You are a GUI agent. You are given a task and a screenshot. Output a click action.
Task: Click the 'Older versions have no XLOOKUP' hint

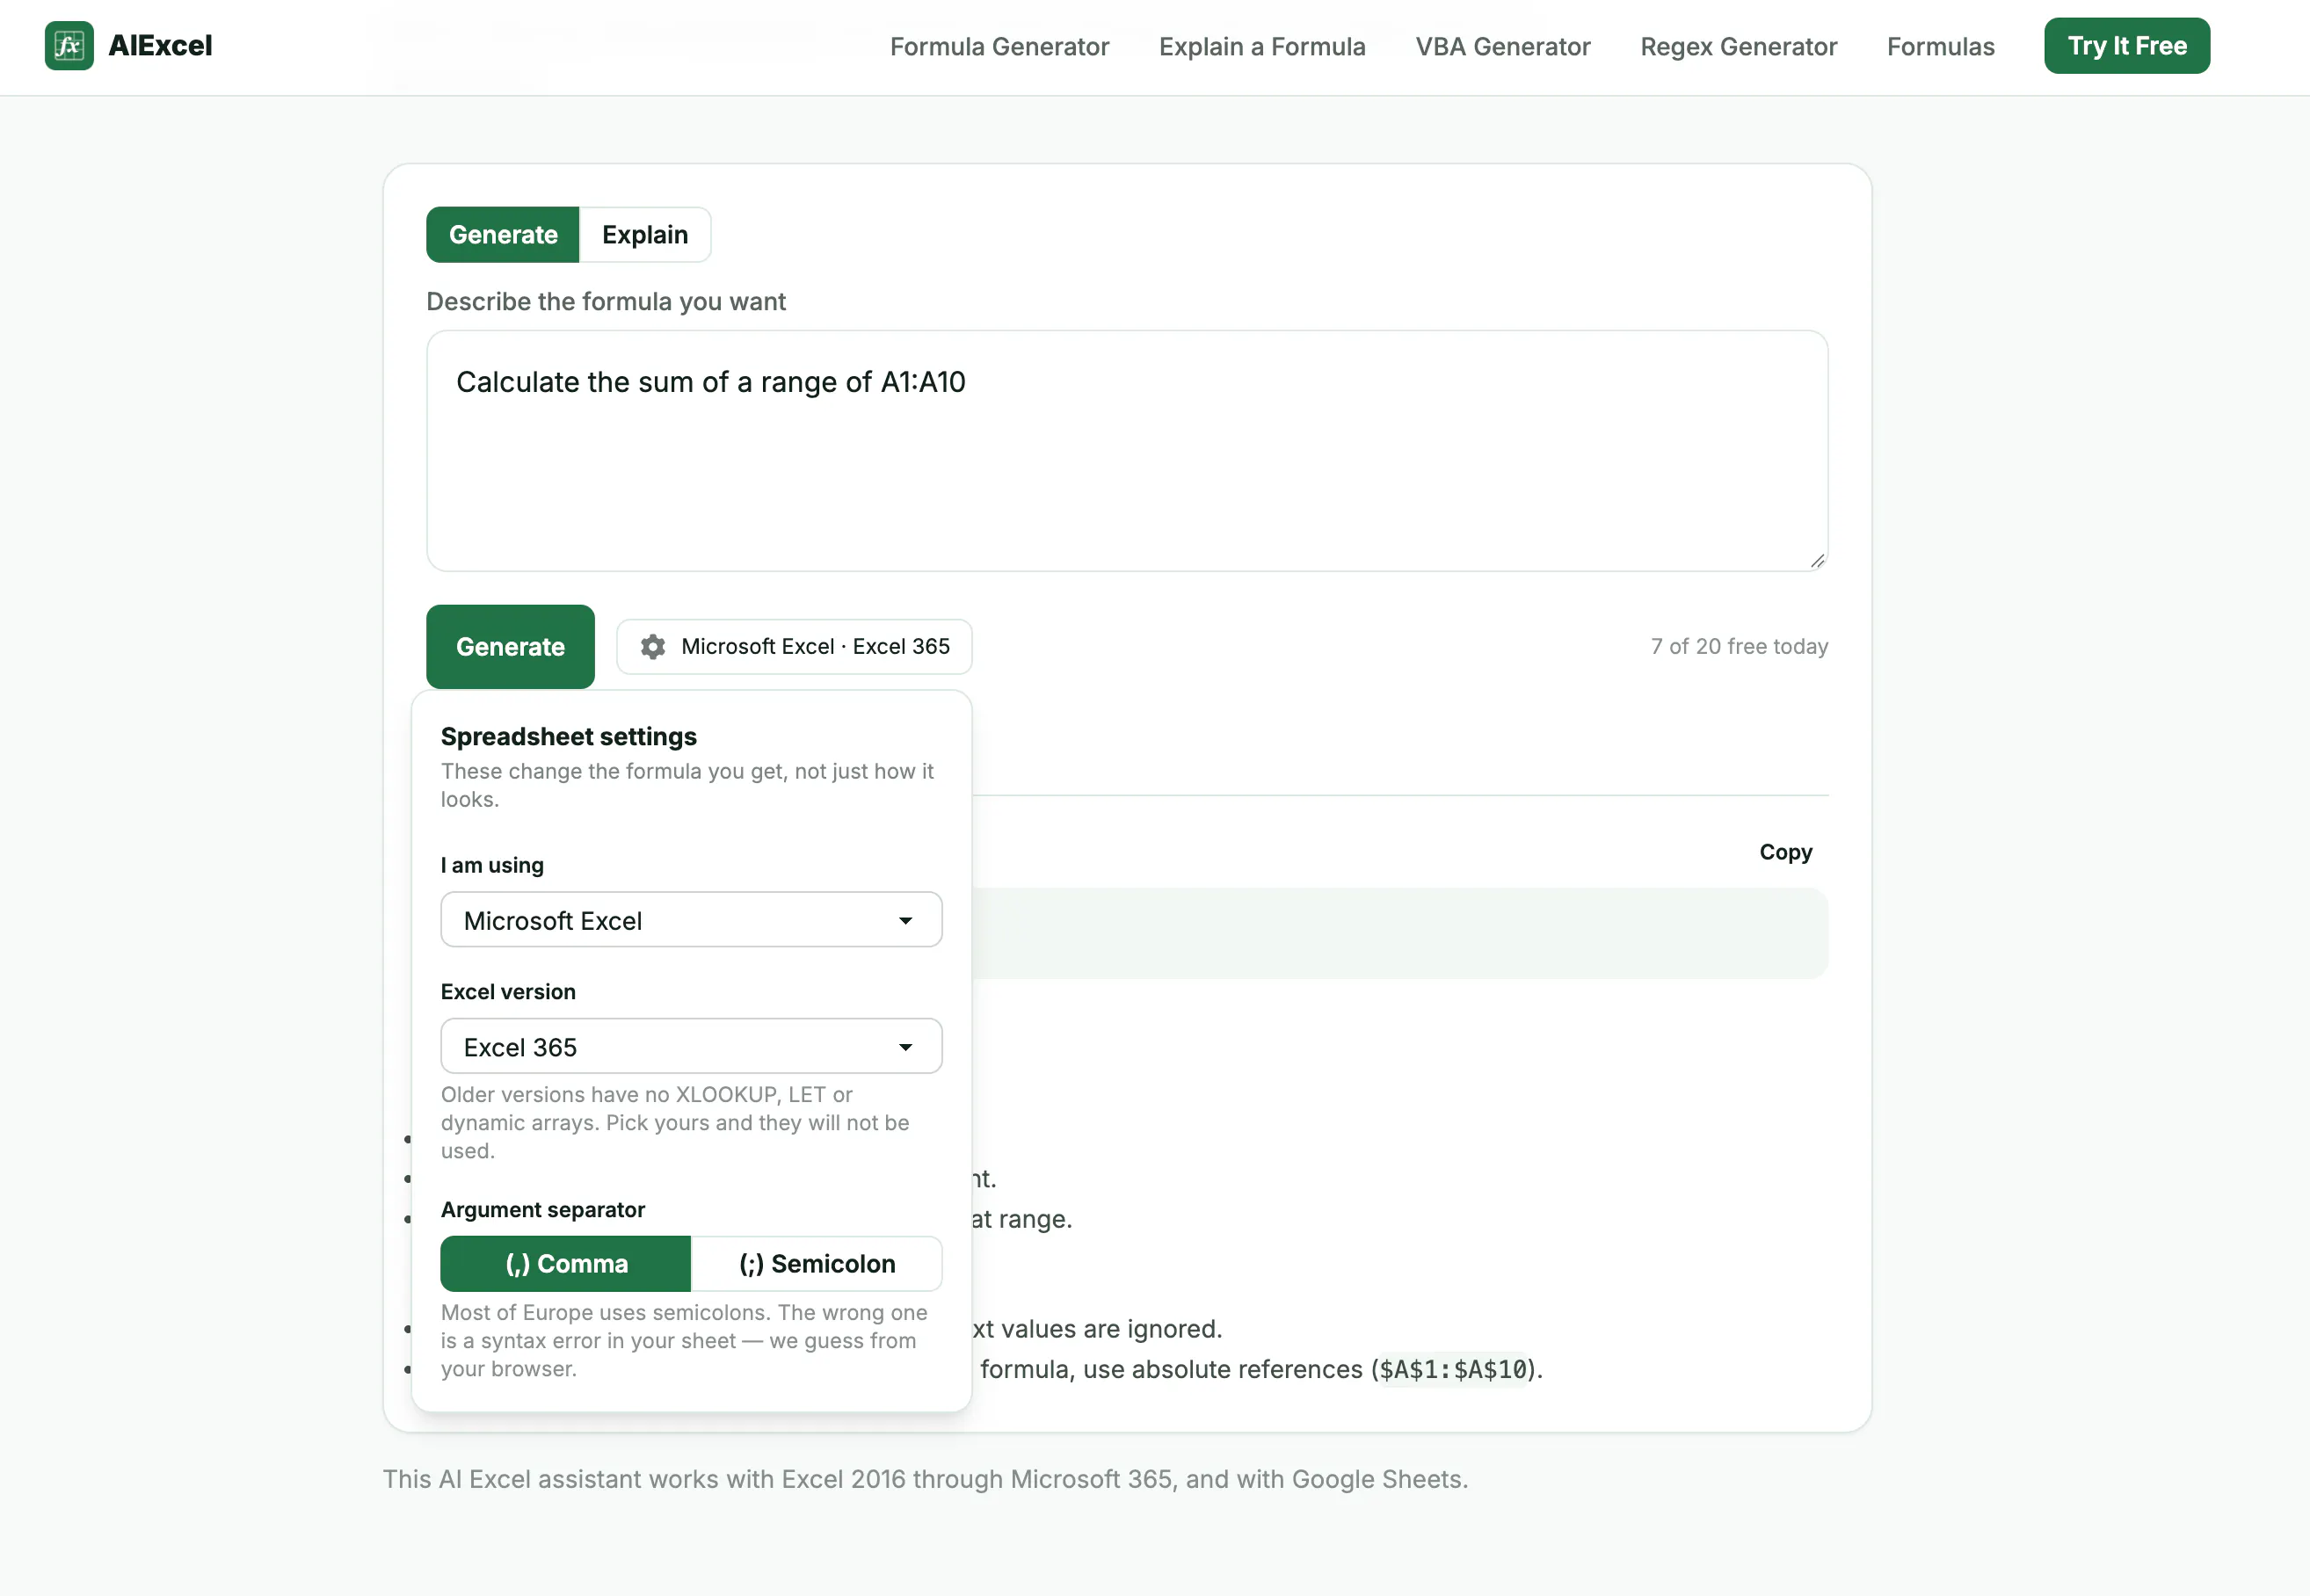tap(675, 1123)
